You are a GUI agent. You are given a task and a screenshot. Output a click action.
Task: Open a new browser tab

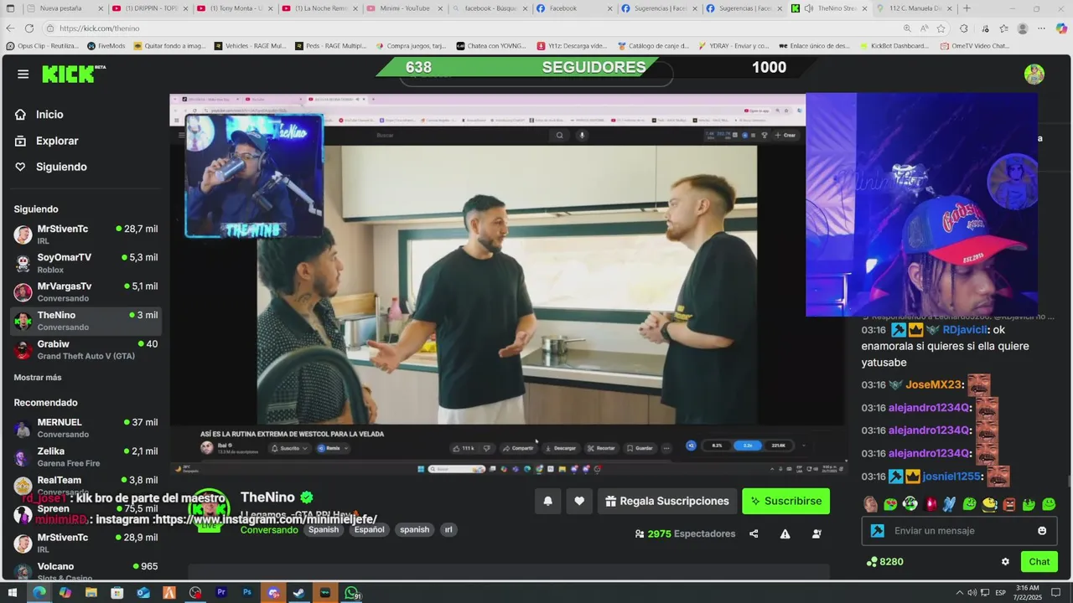click(967, 8)
